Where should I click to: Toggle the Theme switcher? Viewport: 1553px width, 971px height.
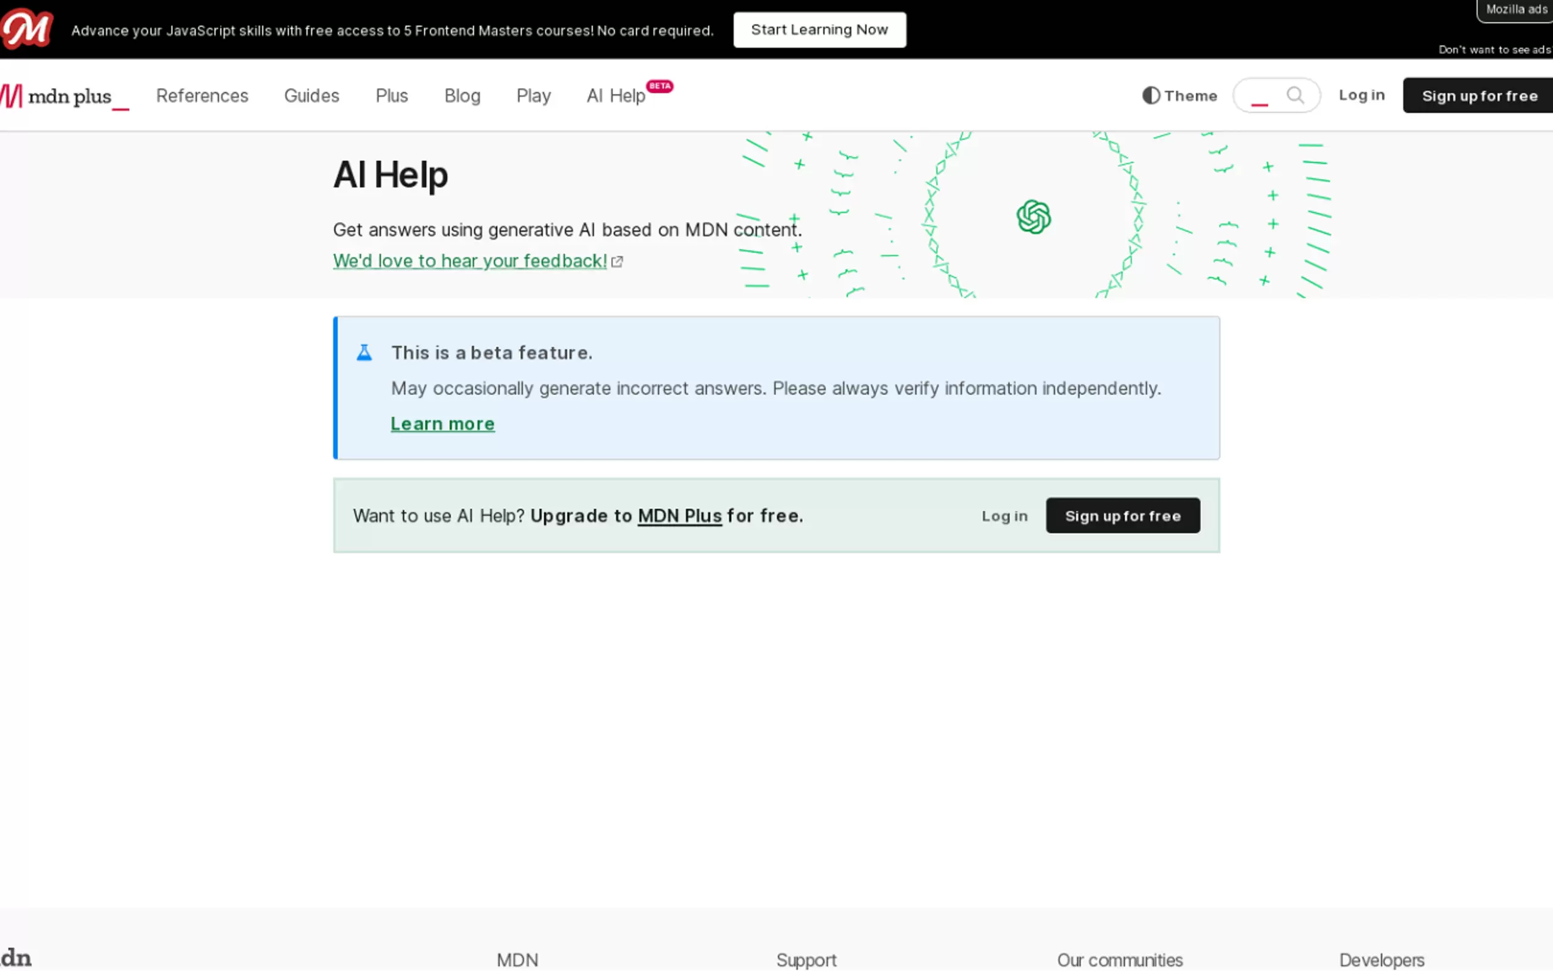(x=1179, y=95)
